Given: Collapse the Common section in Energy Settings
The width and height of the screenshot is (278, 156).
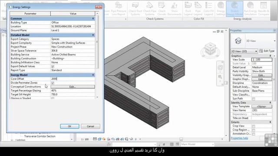Looking at the screenshot, I should tap(93, 19).
